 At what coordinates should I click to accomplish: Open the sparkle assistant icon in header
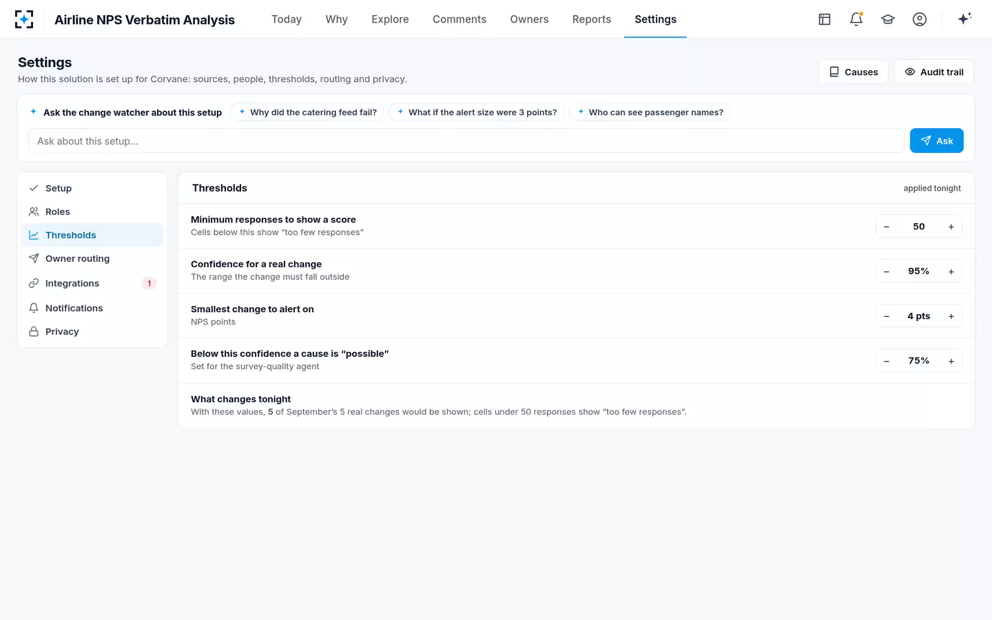(x=964, y=19)
